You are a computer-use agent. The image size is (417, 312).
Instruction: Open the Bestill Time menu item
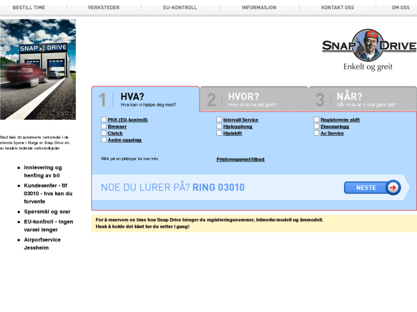click(29, 7)
